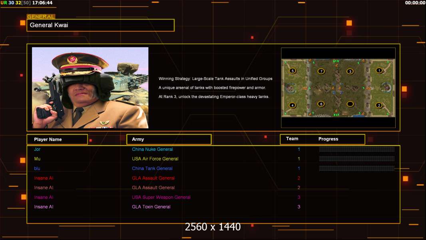Click team number 1 in Jor's row

299,149
